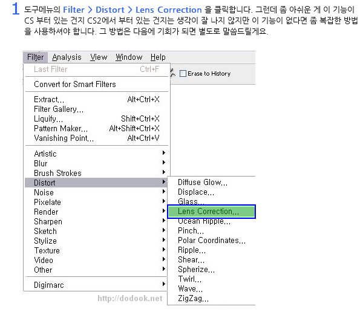
Task: Enable the Erase to History checkbox
Action: coord(183,74)
